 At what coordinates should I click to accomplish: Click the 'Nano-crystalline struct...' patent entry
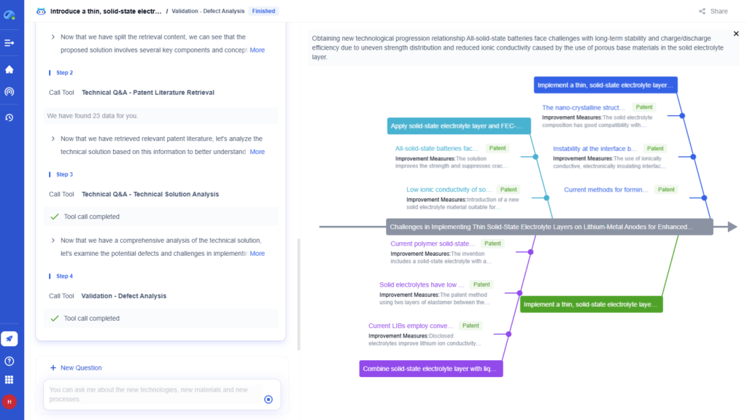click(x=583, y=108)
